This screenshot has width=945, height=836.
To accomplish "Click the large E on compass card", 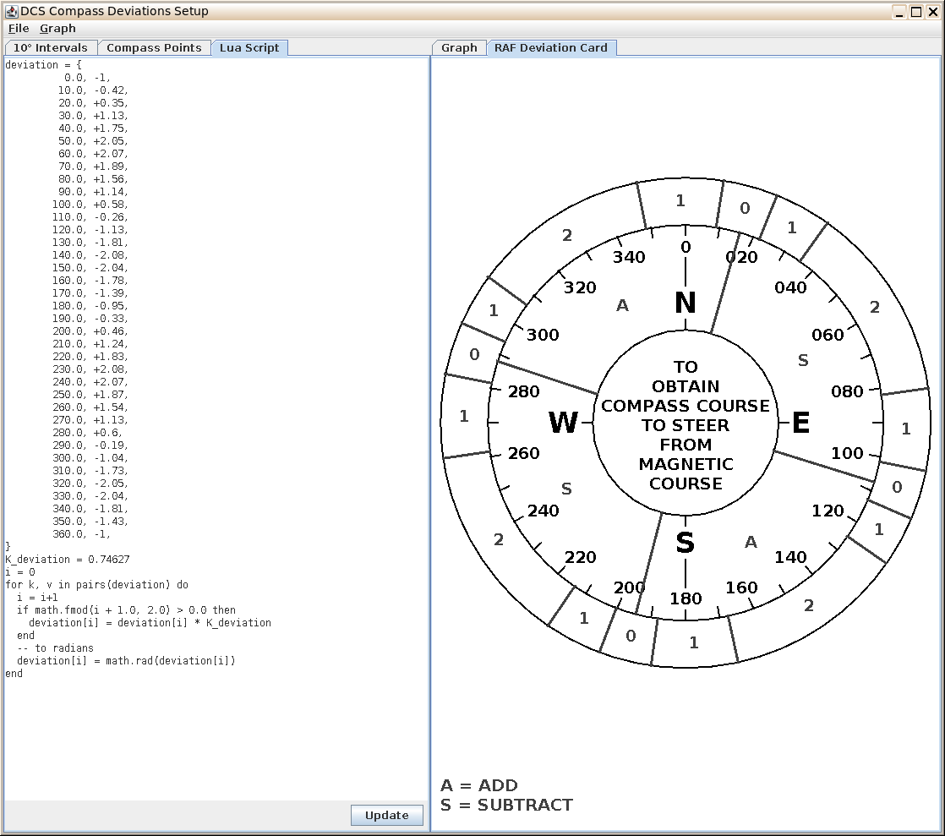I will pyautogui.click(x=800, y=423).
